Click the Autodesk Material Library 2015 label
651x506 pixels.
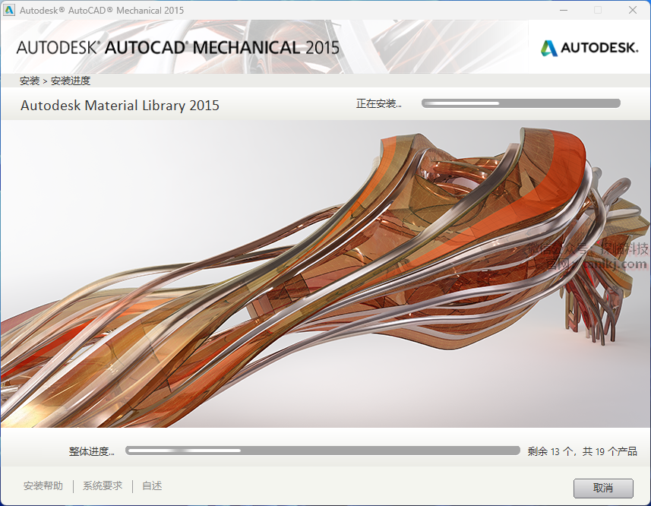[120, 106]
